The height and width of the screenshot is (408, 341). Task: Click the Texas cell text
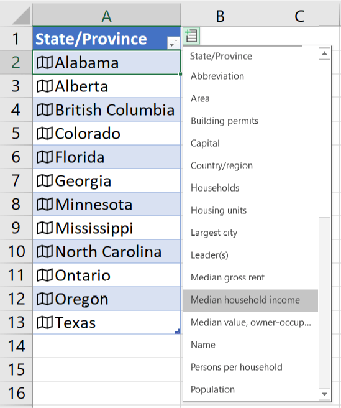pos(75,323)
